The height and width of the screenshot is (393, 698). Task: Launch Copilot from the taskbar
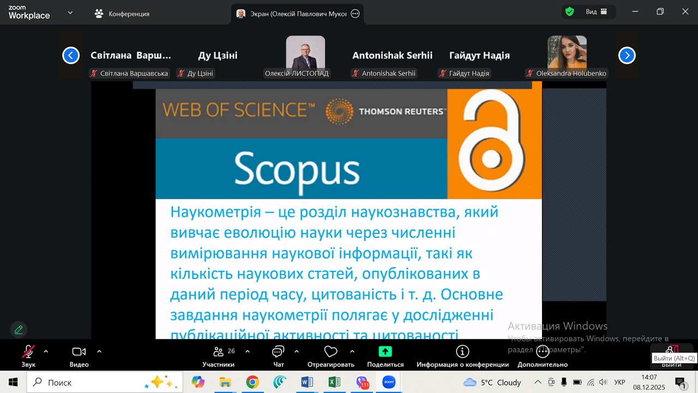coord(198,382)
